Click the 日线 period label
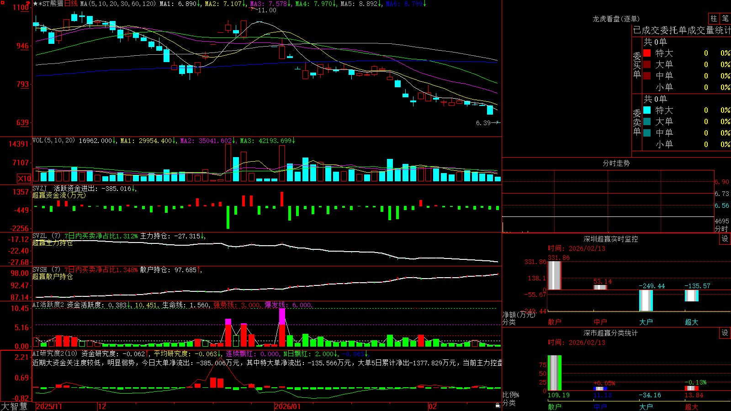 (71, 4)
